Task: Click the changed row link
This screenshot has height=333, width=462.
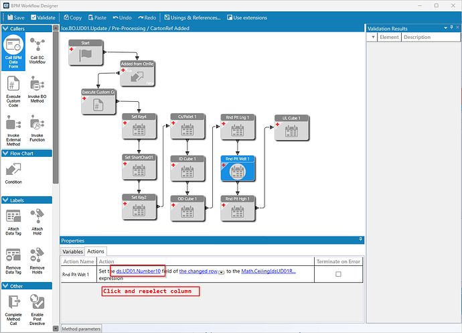Action: [198, 271]
